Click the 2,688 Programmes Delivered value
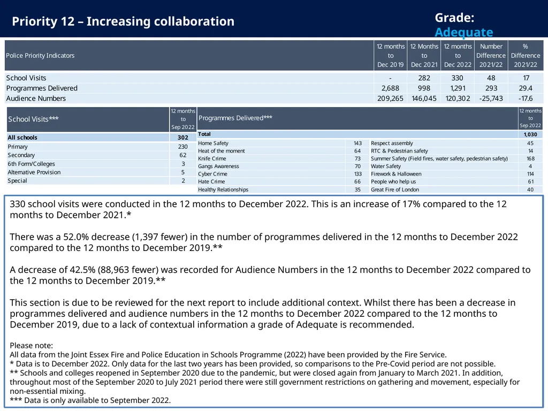 pos(390,88)
